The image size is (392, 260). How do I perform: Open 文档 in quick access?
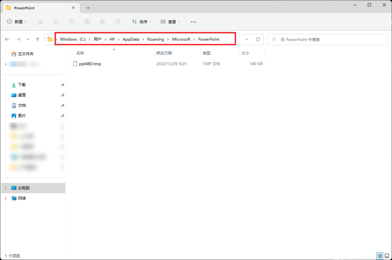19,105
